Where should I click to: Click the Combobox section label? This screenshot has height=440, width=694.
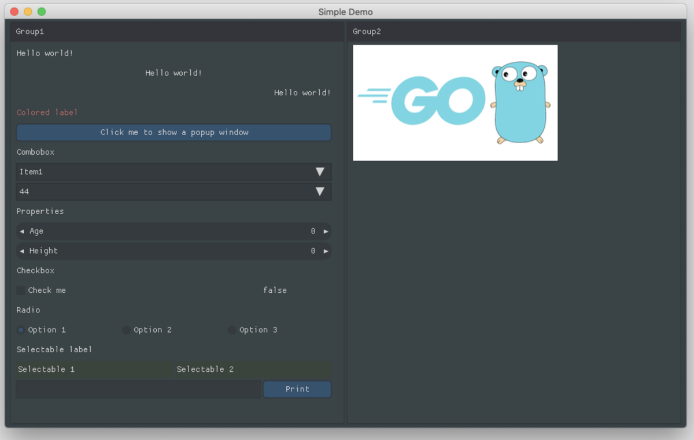click(35, 152)
